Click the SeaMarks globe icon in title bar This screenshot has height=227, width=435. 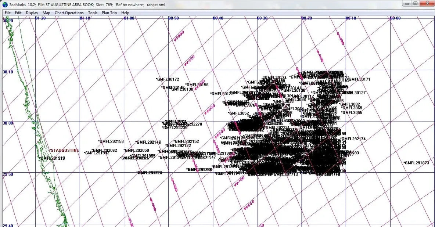coord(5,4)
